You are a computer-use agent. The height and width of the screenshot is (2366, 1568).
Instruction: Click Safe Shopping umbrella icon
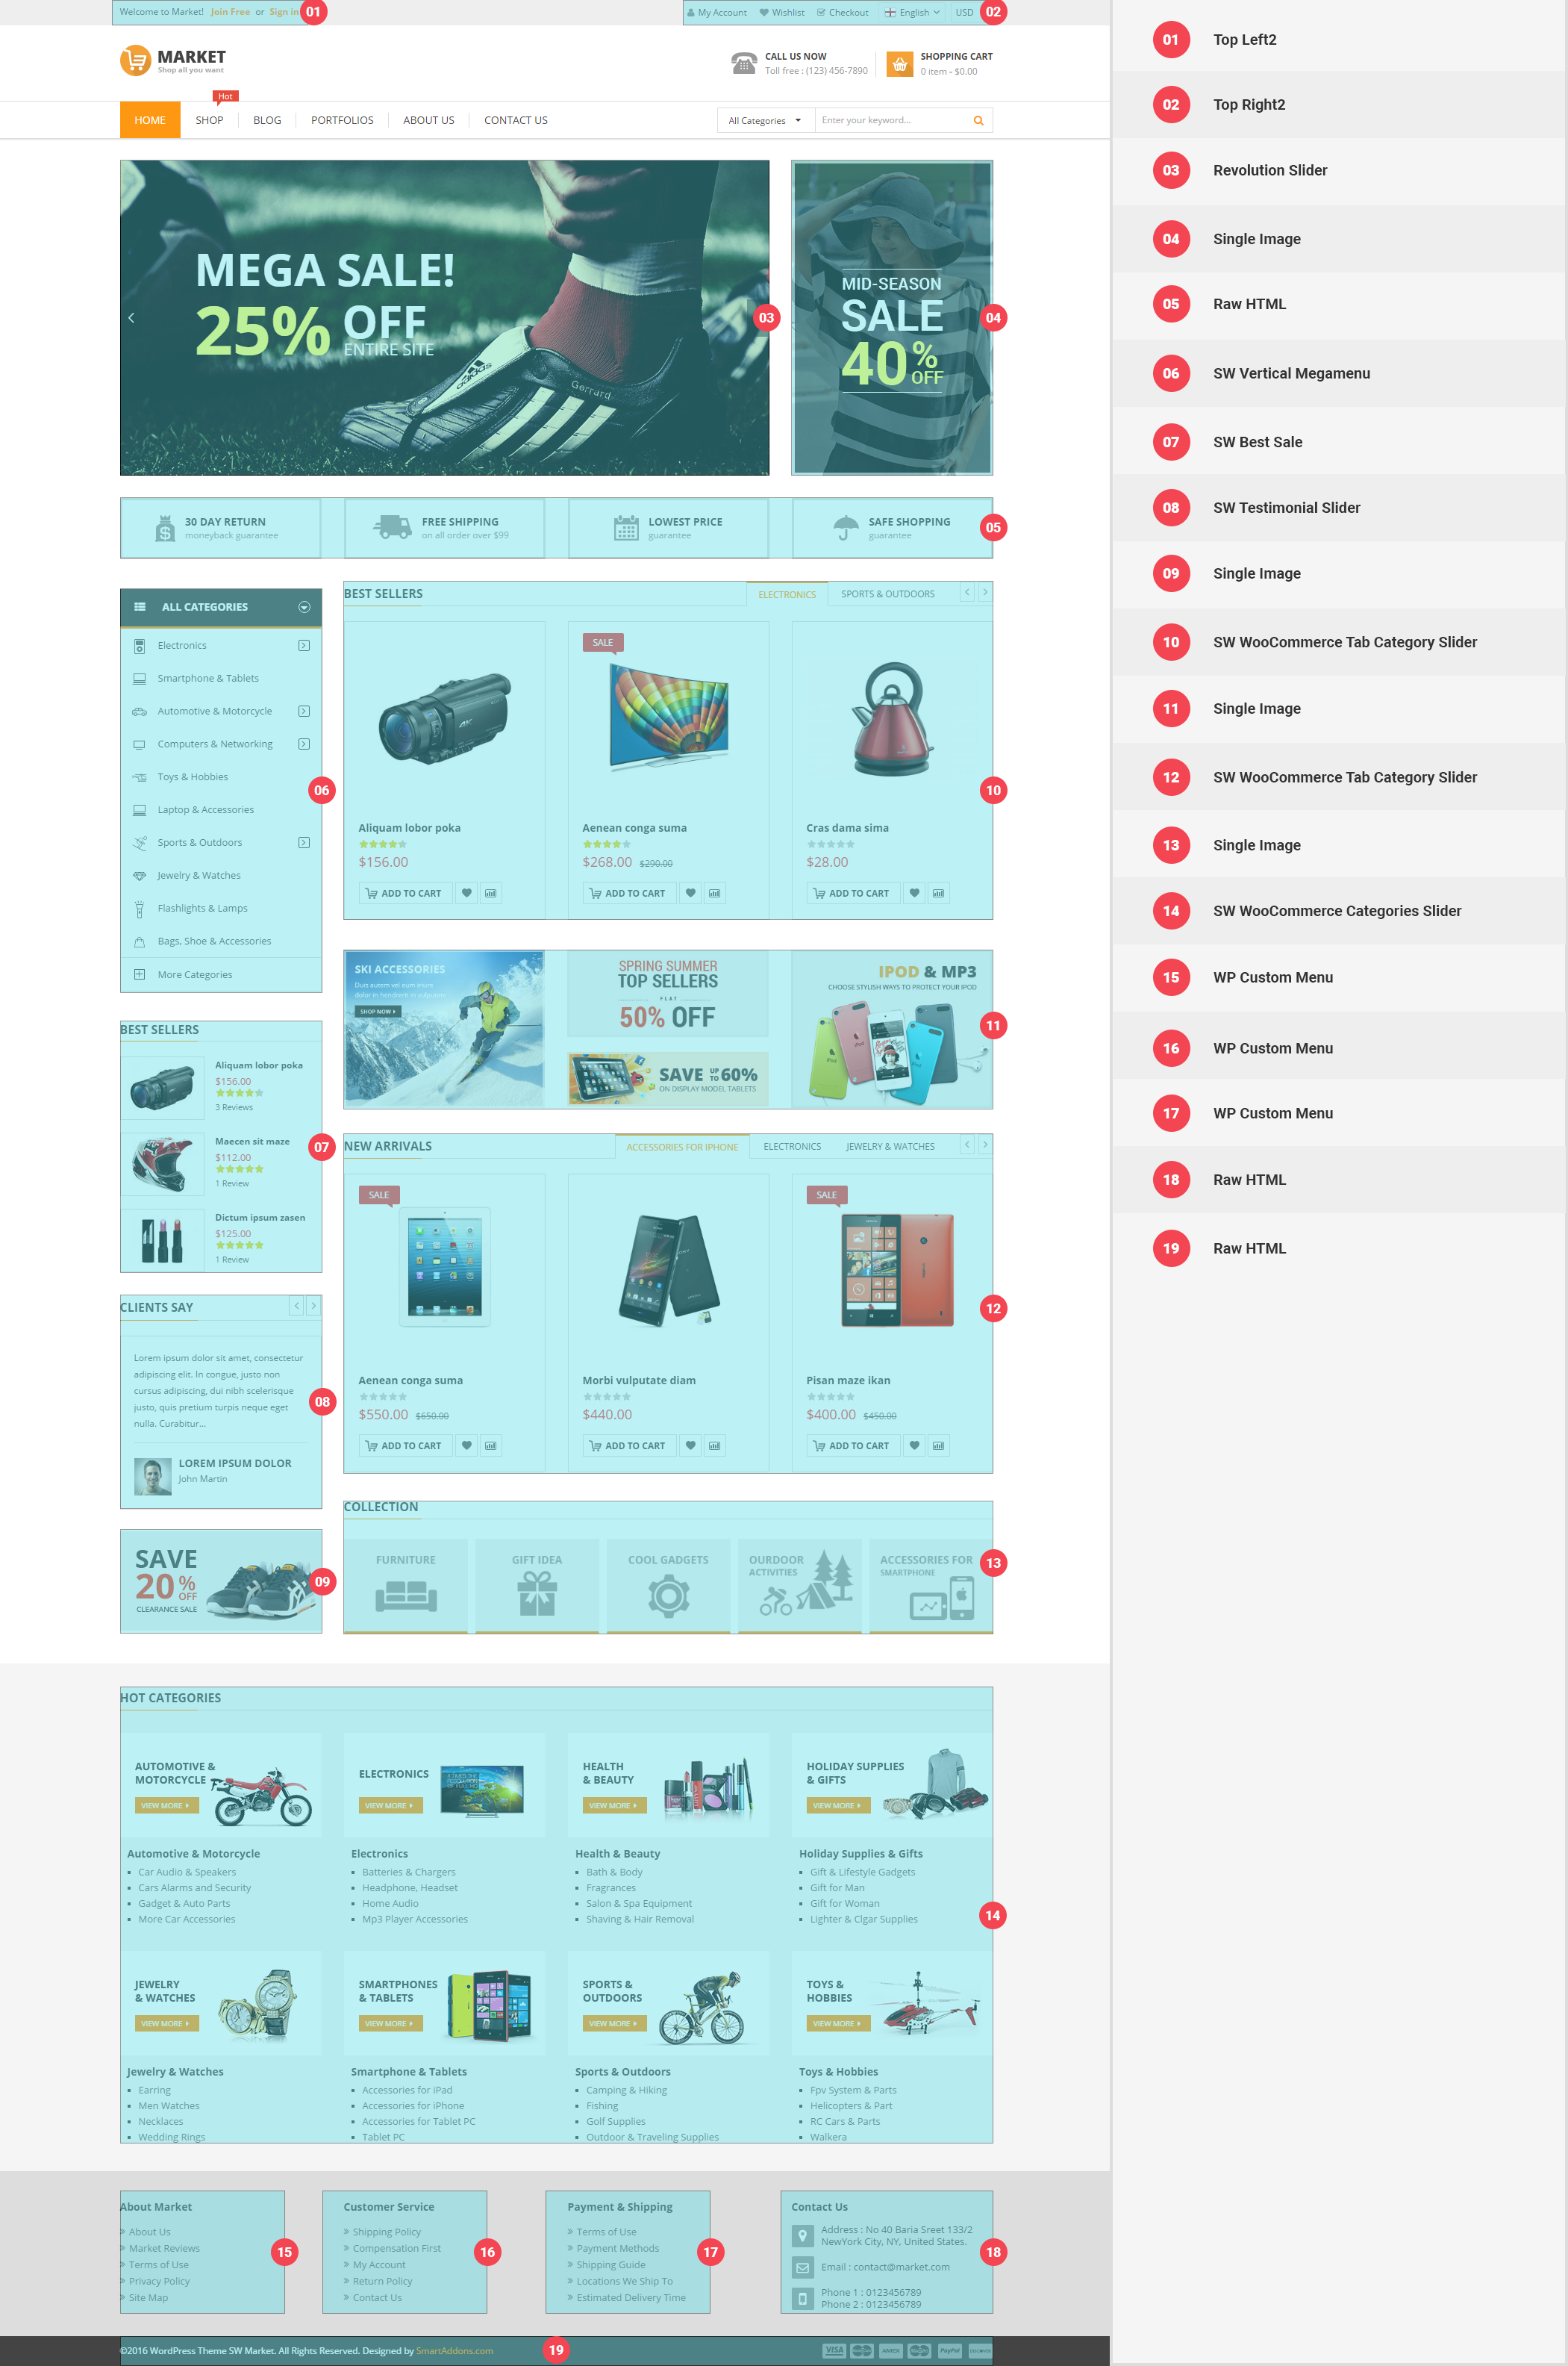point(846,528)
